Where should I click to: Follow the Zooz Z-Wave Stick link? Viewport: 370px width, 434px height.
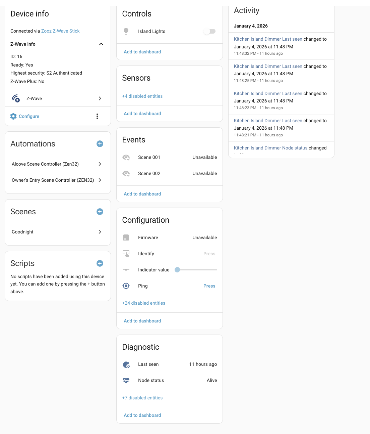pos(60,31)
